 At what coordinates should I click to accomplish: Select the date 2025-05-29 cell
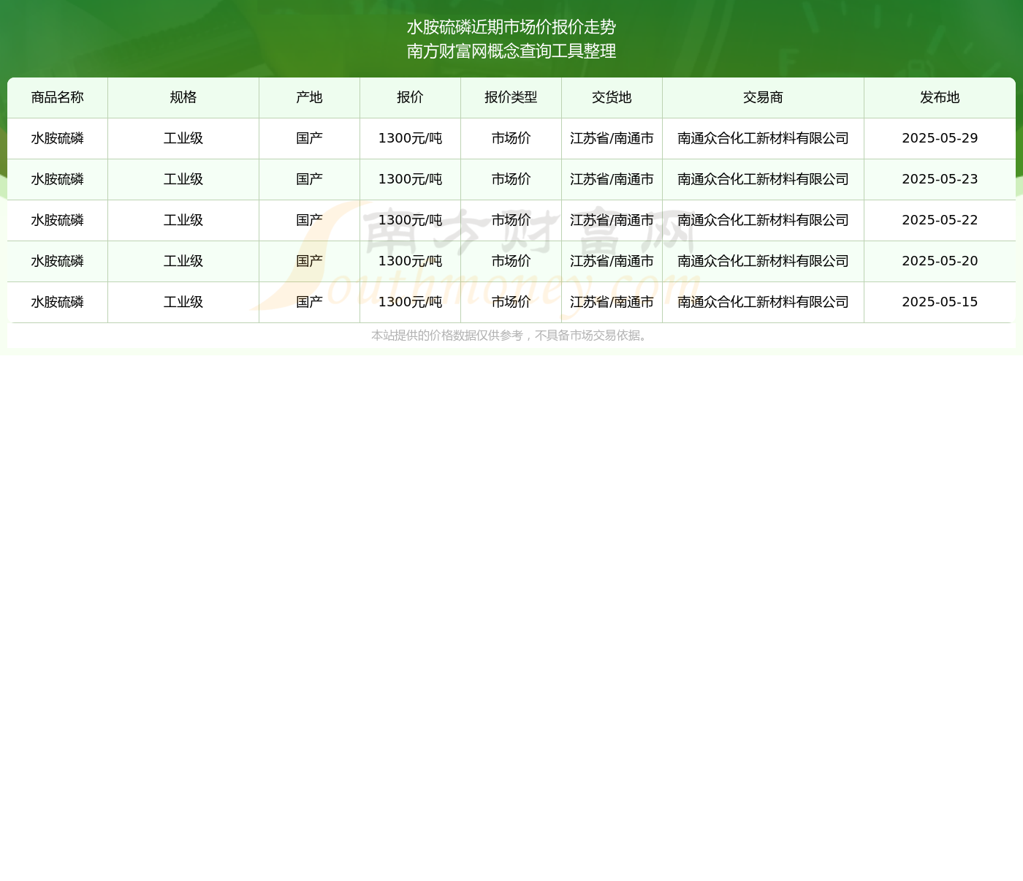coord(940,138)
